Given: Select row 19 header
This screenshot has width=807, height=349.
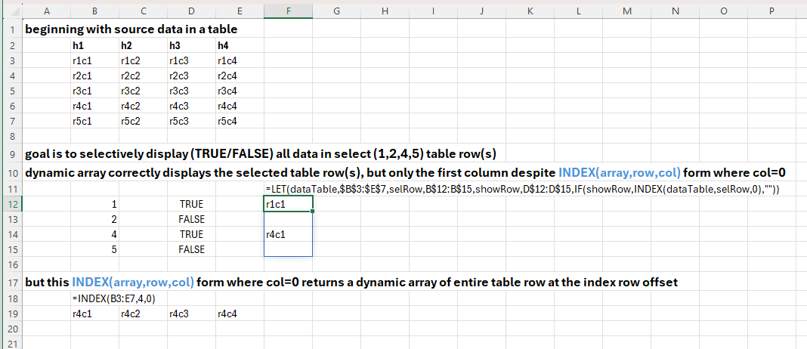Looking at the screenshot, I should [x=11, y=313].
